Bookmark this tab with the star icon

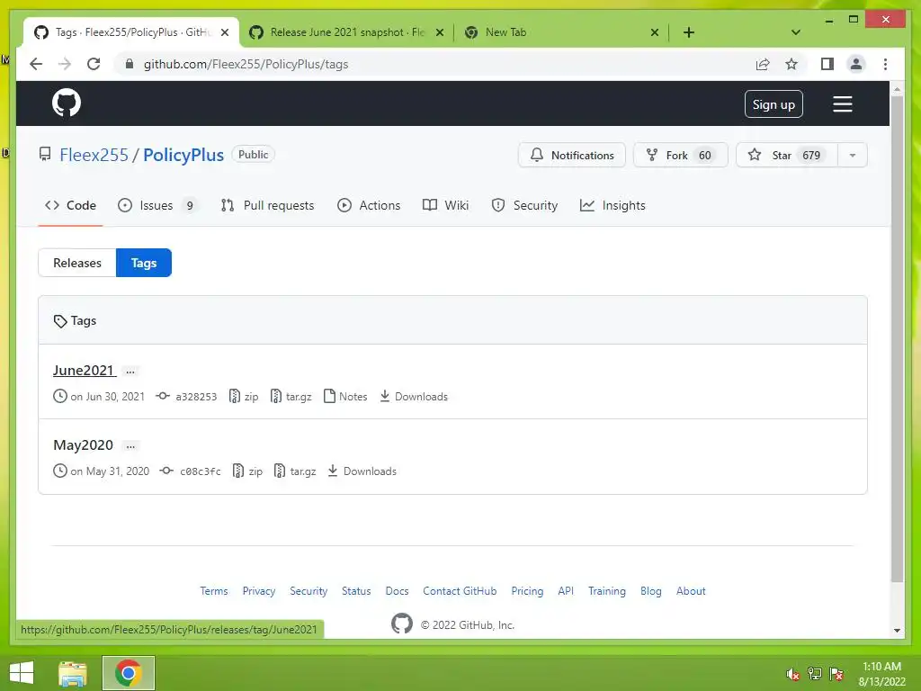pyautogui.click(x=791, y=64)
